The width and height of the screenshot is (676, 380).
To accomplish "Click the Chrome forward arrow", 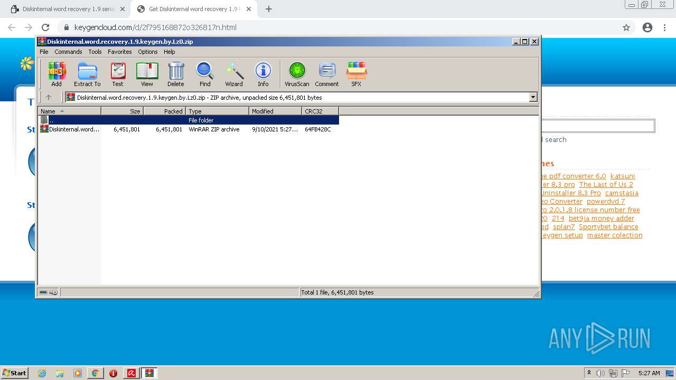I will tap(29, 27).
